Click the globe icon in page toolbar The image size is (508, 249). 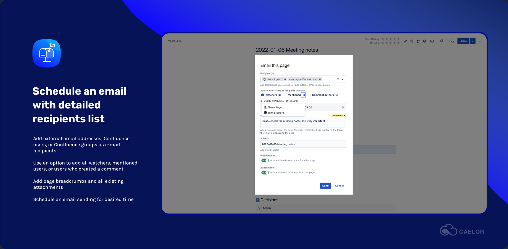coord(442,41)
